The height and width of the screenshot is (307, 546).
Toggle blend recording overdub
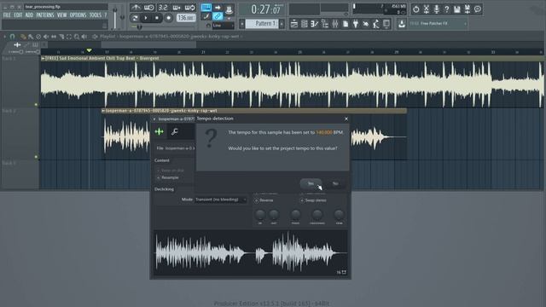pos(177,8)
